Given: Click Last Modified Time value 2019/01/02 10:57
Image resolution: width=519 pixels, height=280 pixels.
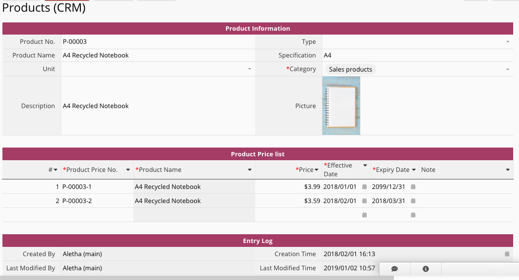Looking at the screenshot, I should coord(349,268).
